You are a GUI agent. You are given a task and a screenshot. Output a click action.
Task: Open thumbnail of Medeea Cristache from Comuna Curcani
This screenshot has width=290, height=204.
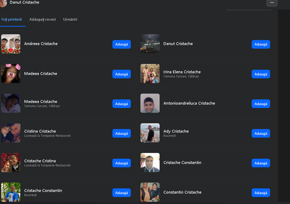(x=11, y=103)
